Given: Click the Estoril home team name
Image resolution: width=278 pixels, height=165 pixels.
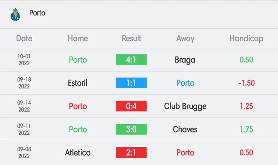Looking at the screenshot, I should (x=78, y=83).
